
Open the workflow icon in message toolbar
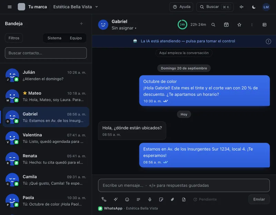[x=104, y=199]
